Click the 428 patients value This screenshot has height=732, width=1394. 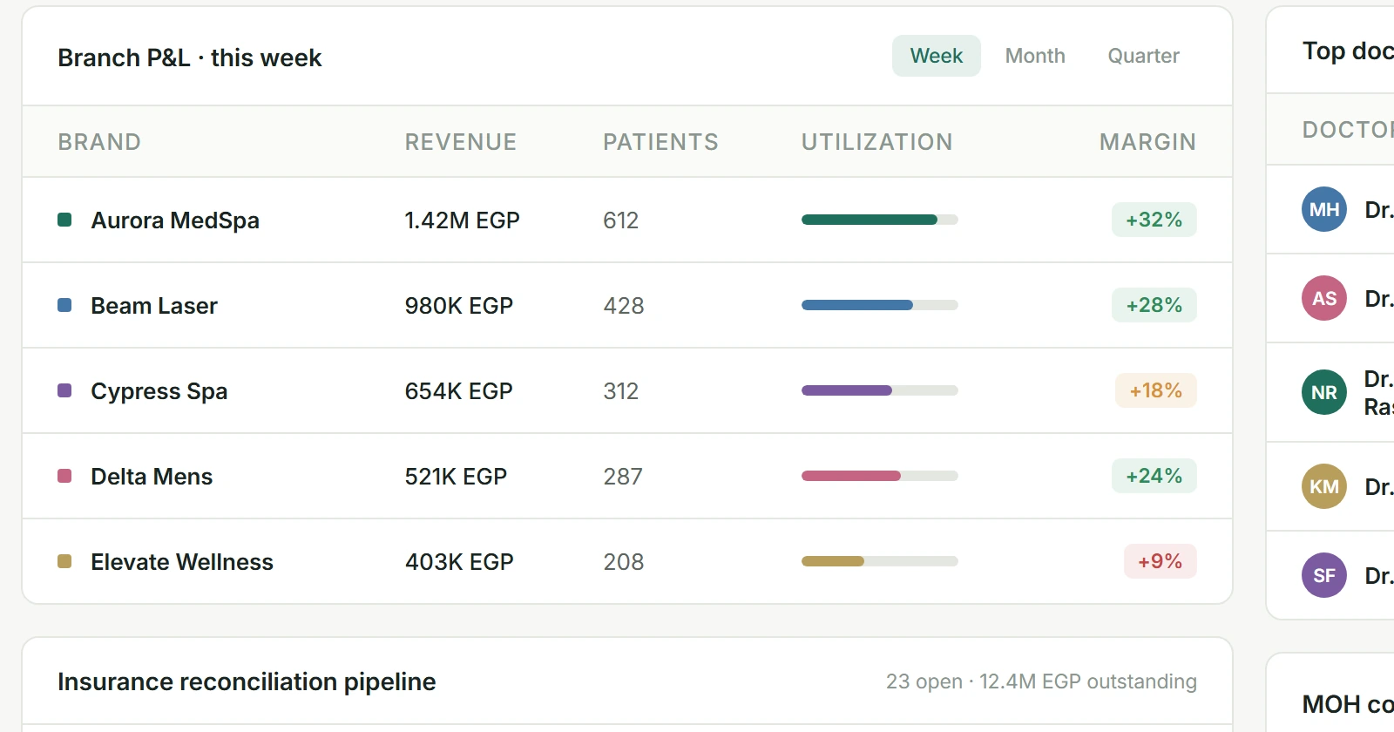(x=624, y=306)
